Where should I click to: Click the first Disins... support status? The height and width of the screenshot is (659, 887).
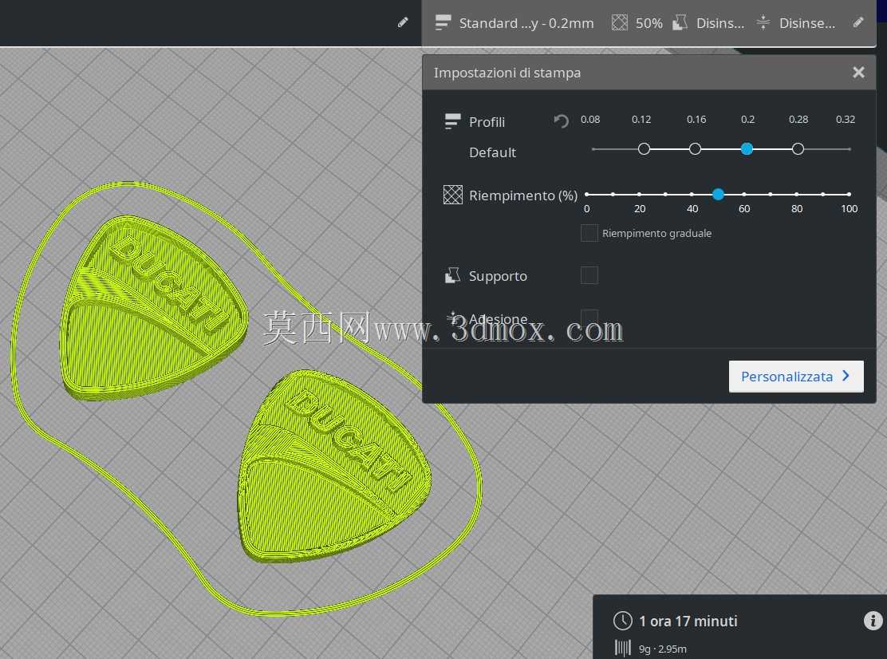(720, 23)
